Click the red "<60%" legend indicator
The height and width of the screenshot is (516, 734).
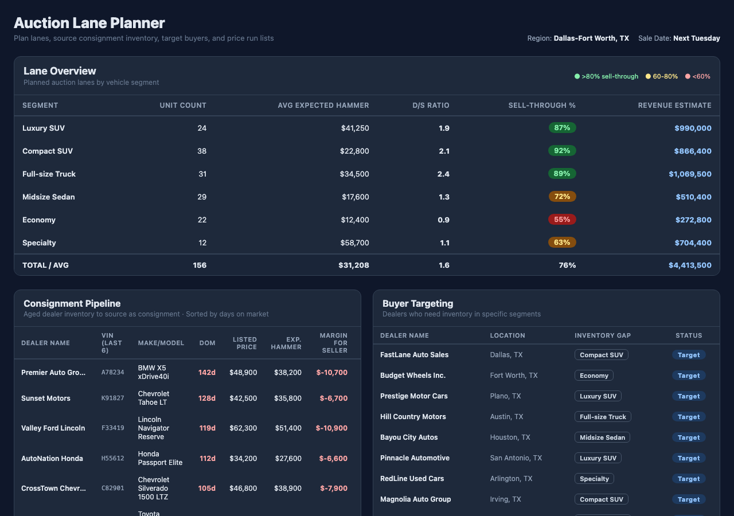coord(687,76)
